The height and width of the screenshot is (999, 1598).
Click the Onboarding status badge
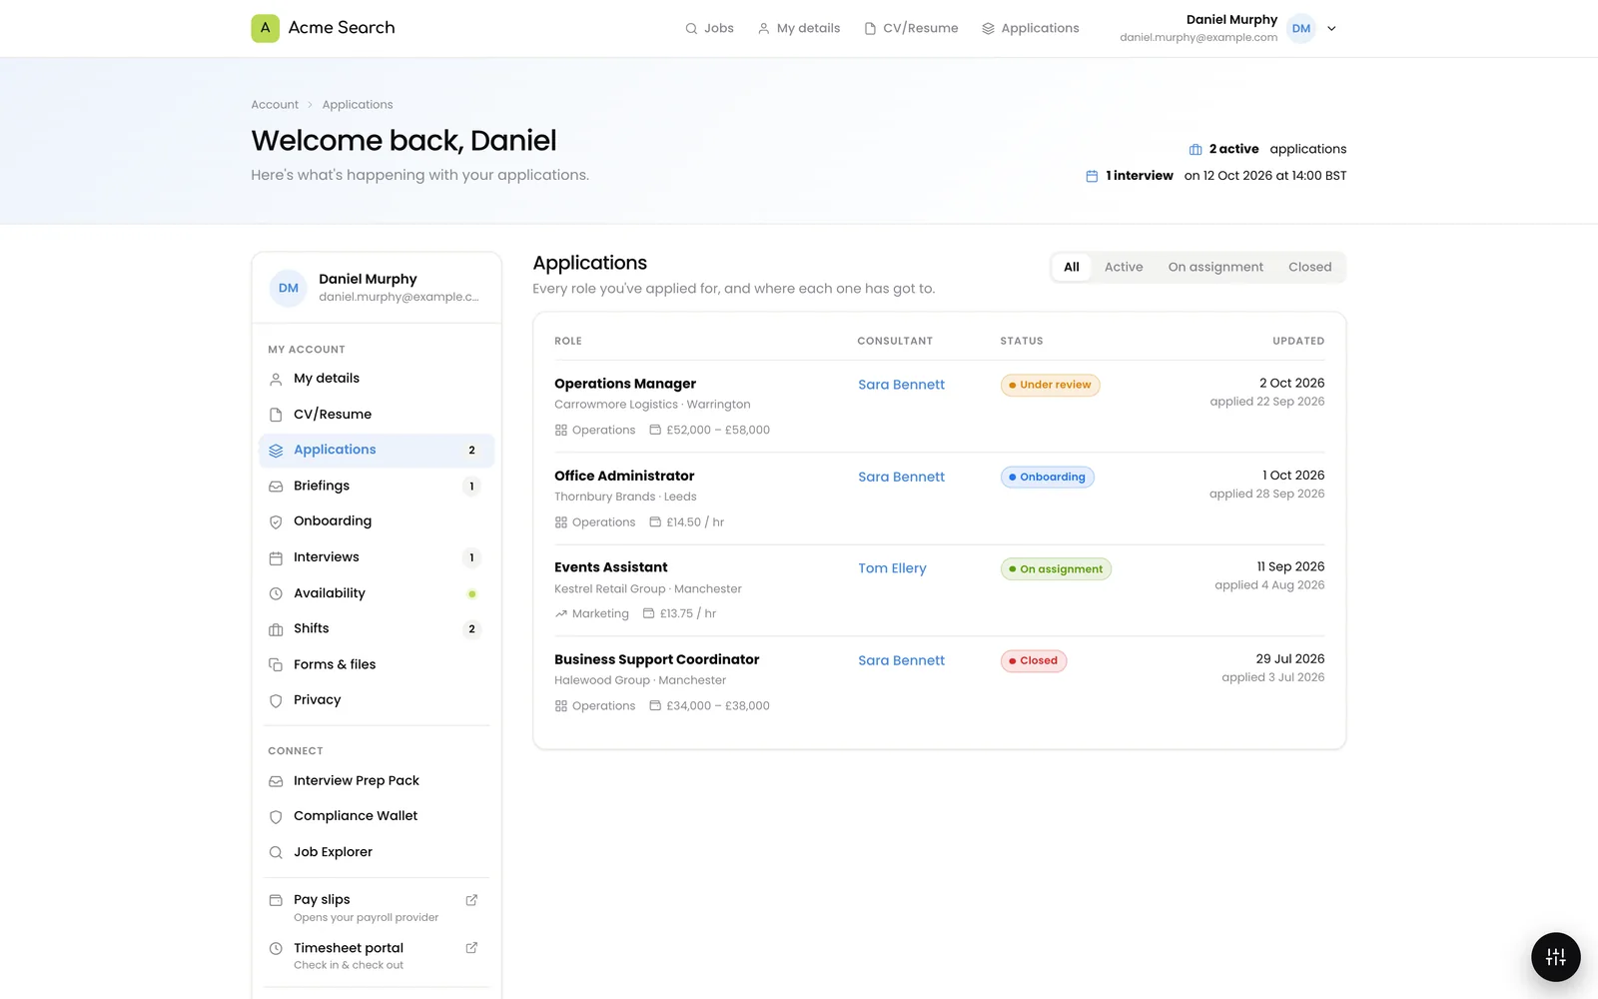click(1047, 477)
